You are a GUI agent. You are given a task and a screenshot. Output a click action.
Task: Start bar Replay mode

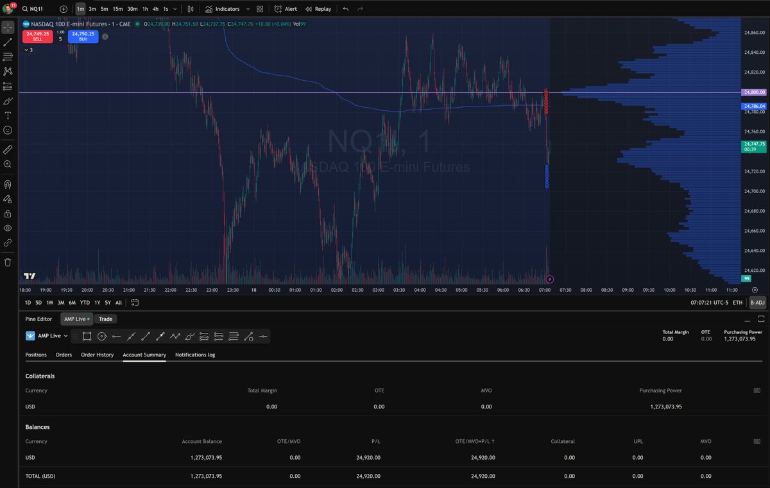318,9
